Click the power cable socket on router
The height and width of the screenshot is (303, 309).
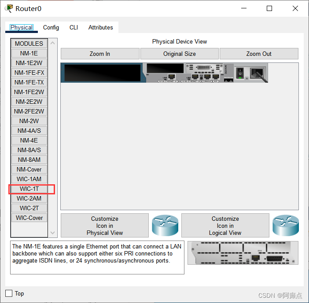pos(257,73)
